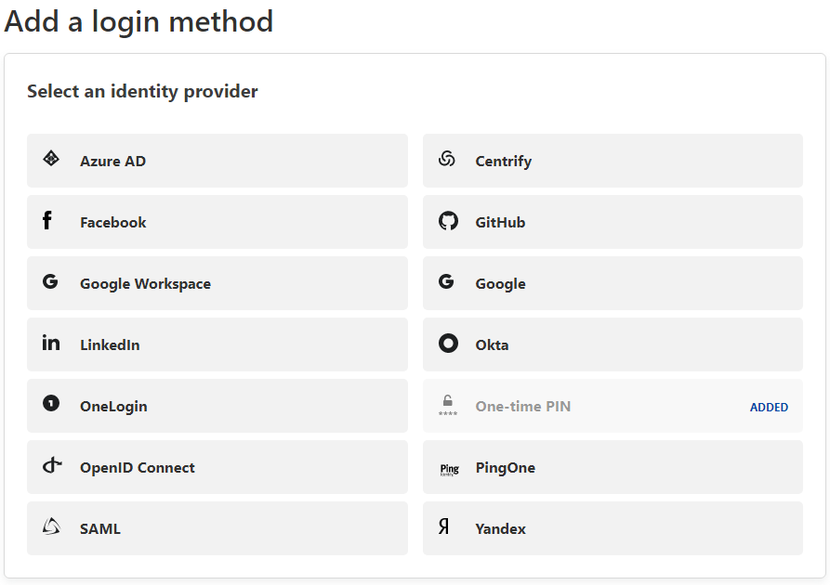Click the Okta ring icon
Image resolution: width=830 pixels, height=585 pixels.
pyautogui.click(x=448, y=344)
